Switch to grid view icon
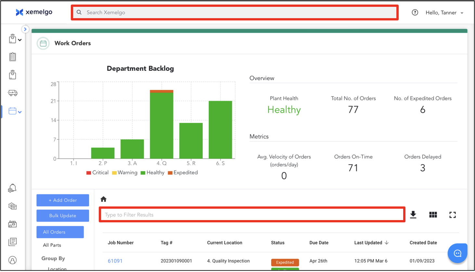 point(433,215)
